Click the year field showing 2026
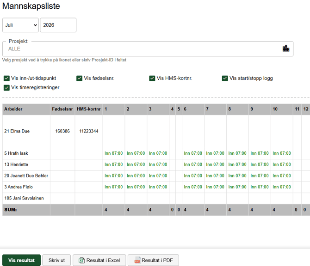This screenshot has width=310, height=266. (58, 25)
